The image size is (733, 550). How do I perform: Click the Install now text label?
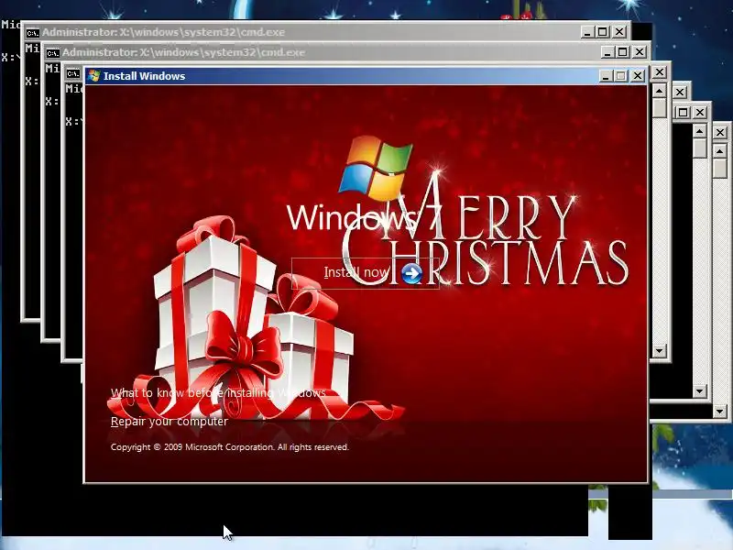pyautogui.click(x=356, y=272)
